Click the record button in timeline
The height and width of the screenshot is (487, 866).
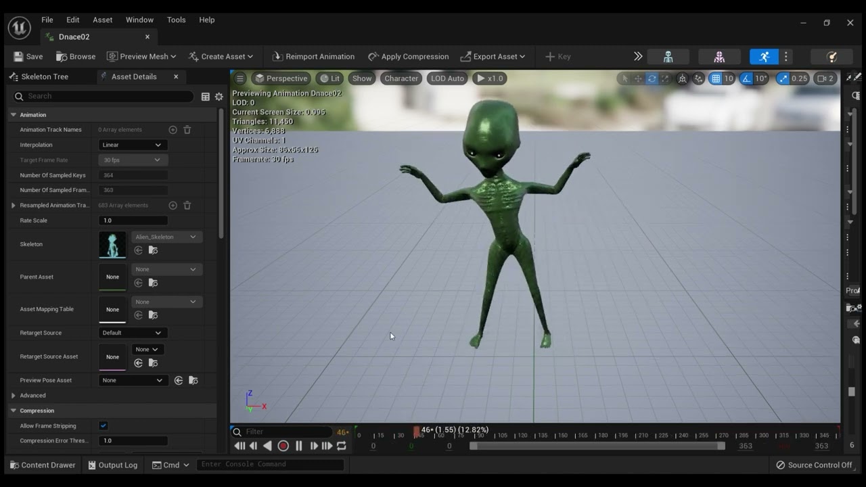[x=283, y=446]
